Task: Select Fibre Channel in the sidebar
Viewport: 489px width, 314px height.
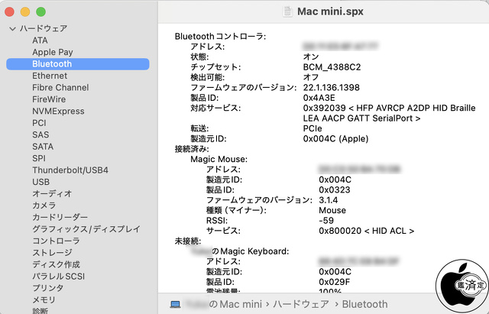Action: click(x=60, y=88)
